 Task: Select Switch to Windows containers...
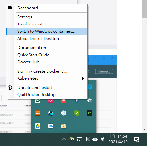click(46, 31)
